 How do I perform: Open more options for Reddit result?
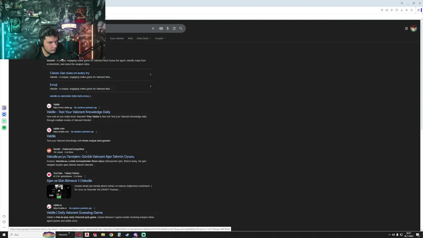click(87, 152)
